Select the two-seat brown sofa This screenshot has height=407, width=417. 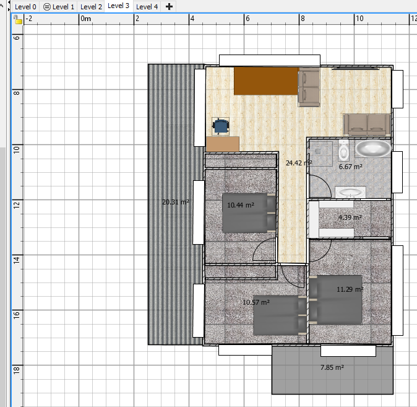[x=367, y=124]
